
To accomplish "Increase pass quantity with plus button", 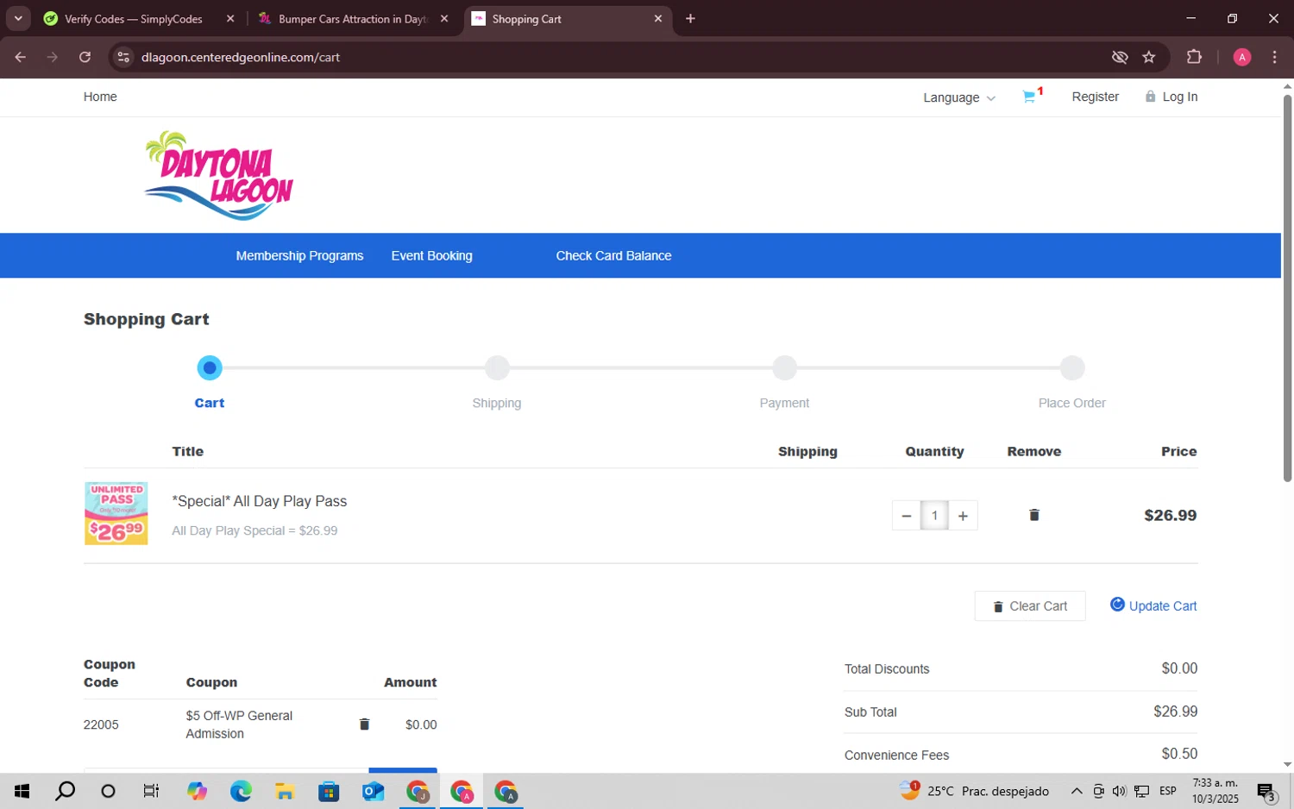I will coord(963,516).
